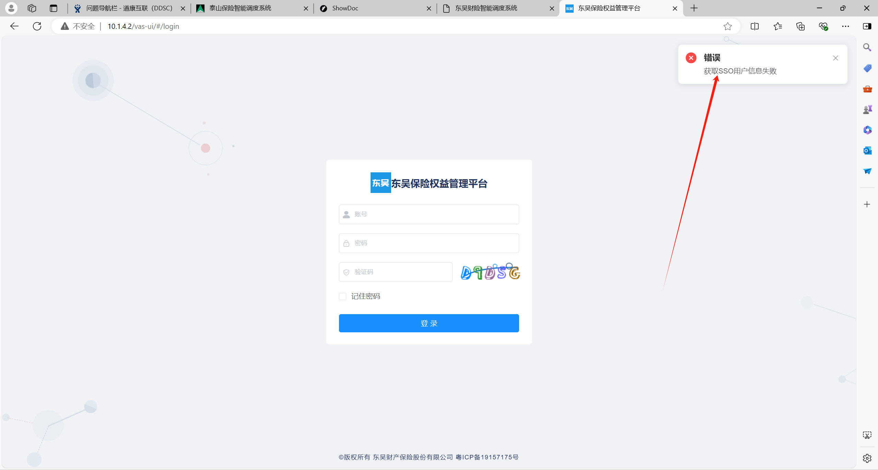Image resolution: width=878 pixels, height=470 pixels.
Task: Refresh the captcha image
Action: 490,272
